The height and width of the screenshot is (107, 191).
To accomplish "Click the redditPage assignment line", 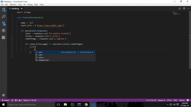I will [x=46, y=39].
